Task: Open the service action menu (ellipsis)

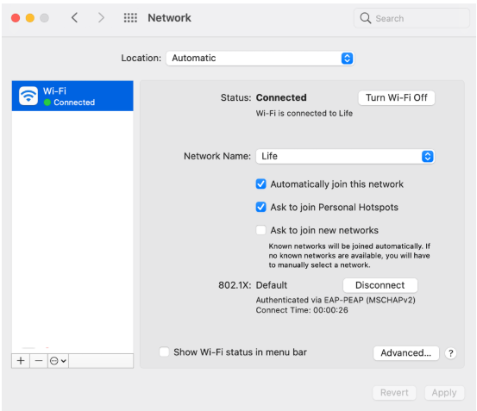Action: 58,361
